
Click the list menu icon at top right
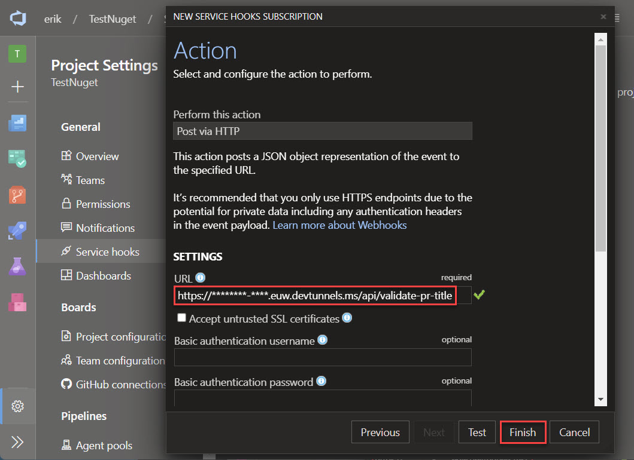(617, 18)
